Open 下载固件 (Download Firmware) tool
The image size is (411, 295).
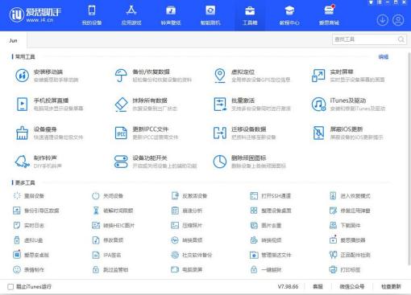(345, 225)
